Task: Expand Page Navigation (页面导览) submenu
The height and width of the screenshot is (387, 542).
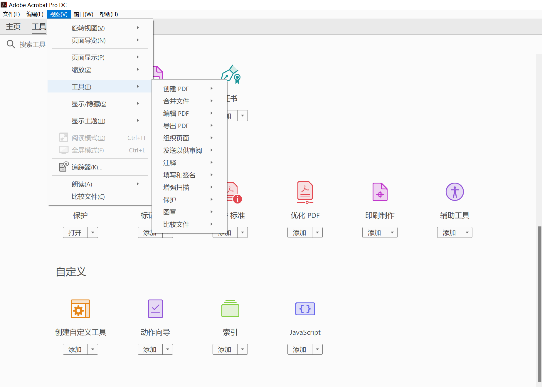Action: (100, 40)
